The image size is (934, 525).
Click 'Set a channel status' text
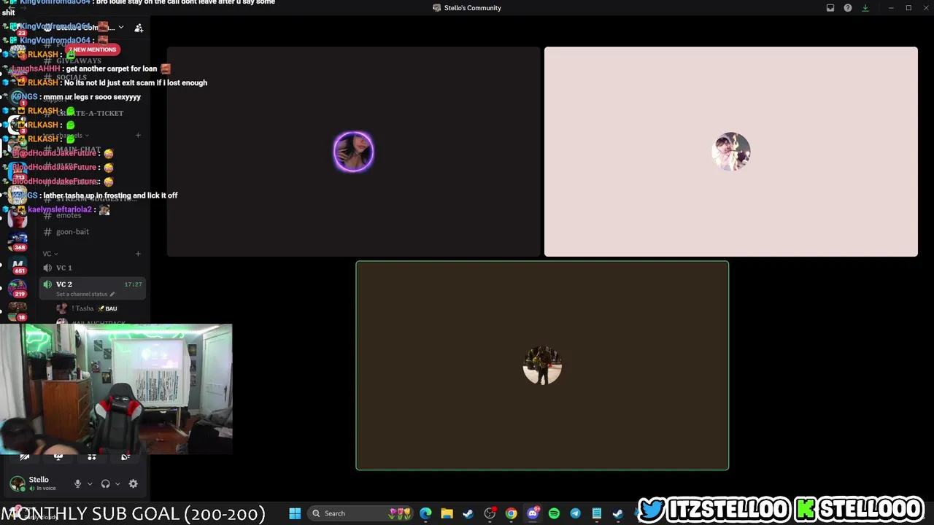pos(81,294)
